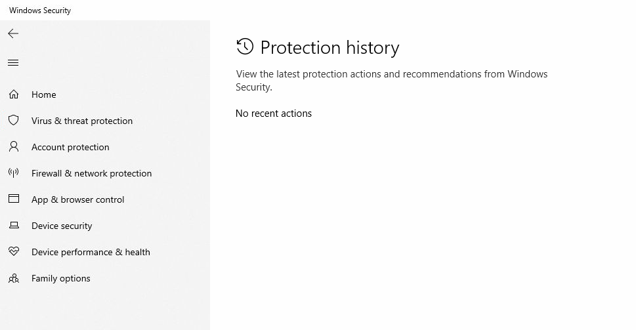Select Account protection menu item
The height and width of the screenshot is (330, 636).
coord(70,147)
